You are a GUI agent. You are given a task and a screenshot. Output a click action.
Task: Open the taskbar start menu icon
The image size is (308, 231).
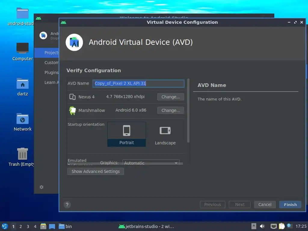[5, 226]
